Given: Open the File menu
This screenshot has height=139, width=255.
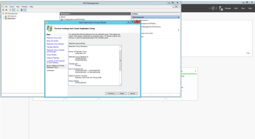Looking at the screenshot, I should tap(6, 7).
